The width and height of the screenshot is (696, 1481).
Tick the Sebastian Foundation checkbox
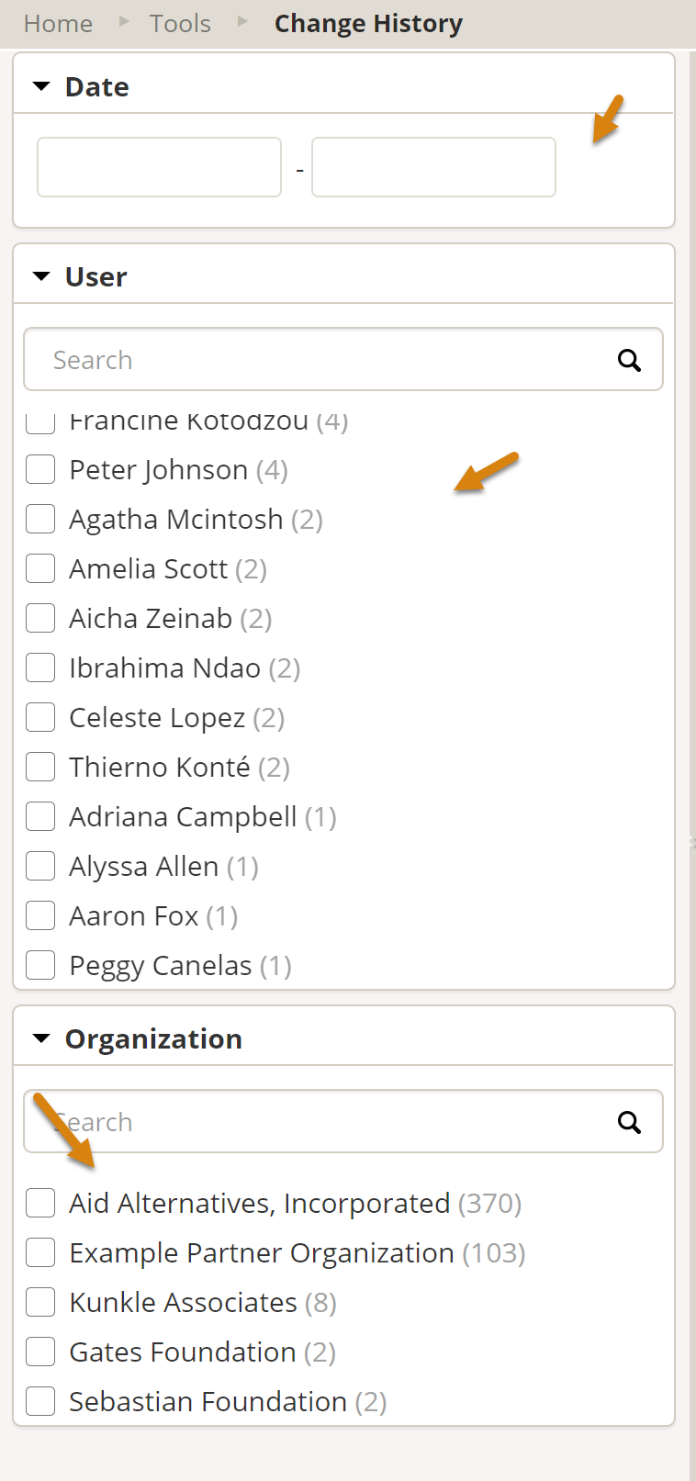point(40,1401)
